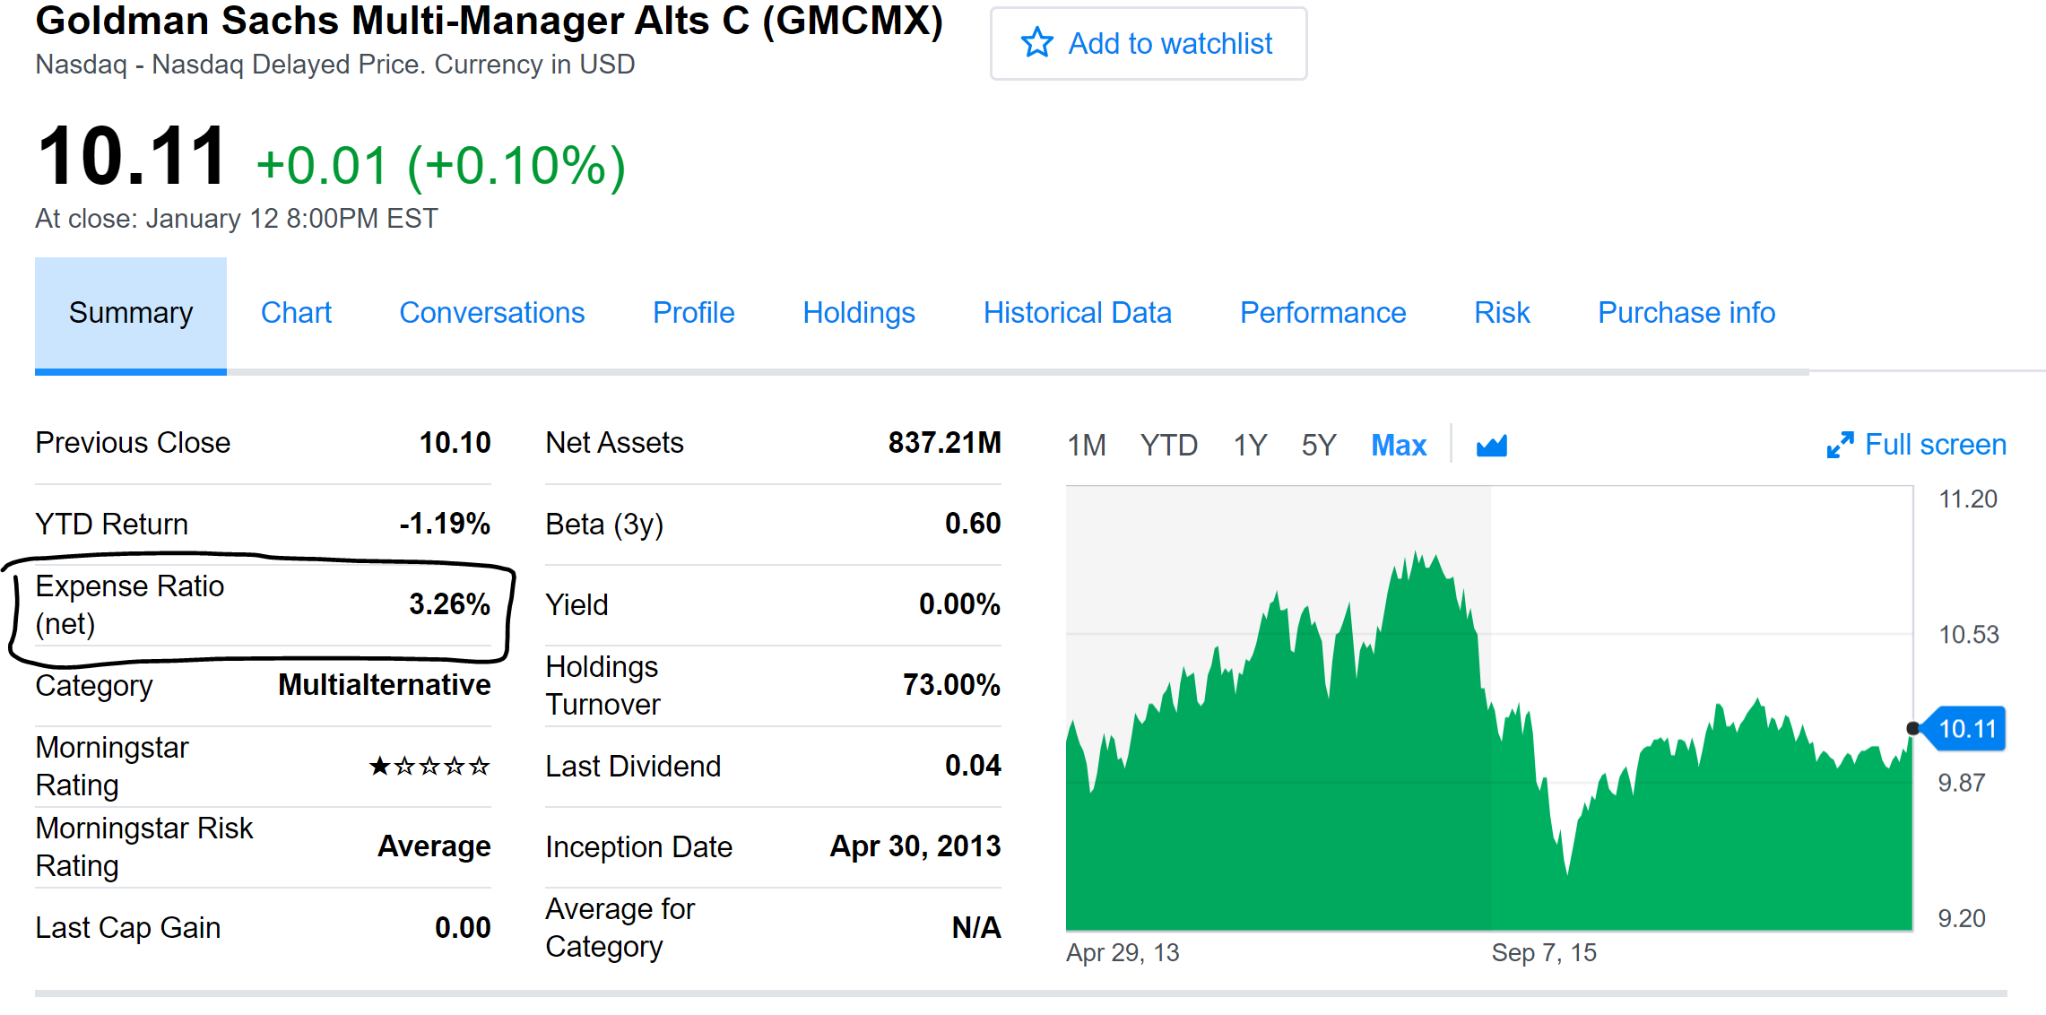Image resolution: width=2046 pixels, height=1015 pixels.
Task: Click the Morningstar star rating
Action: click(x=429, y=766)
